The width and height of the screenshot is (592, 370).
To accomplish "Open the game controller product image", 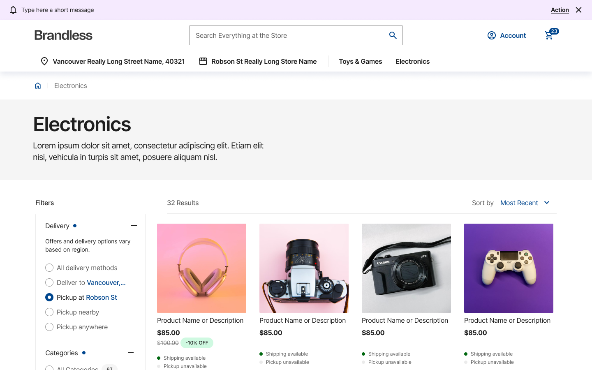I will (509, 268).
